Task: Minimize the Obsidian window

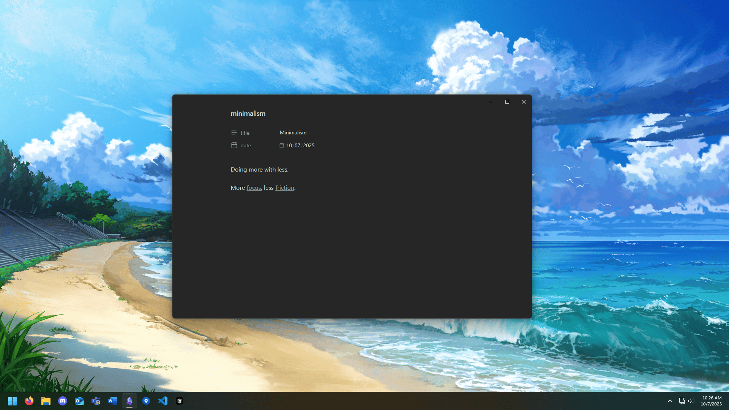Action: click(x=490, y=102)
